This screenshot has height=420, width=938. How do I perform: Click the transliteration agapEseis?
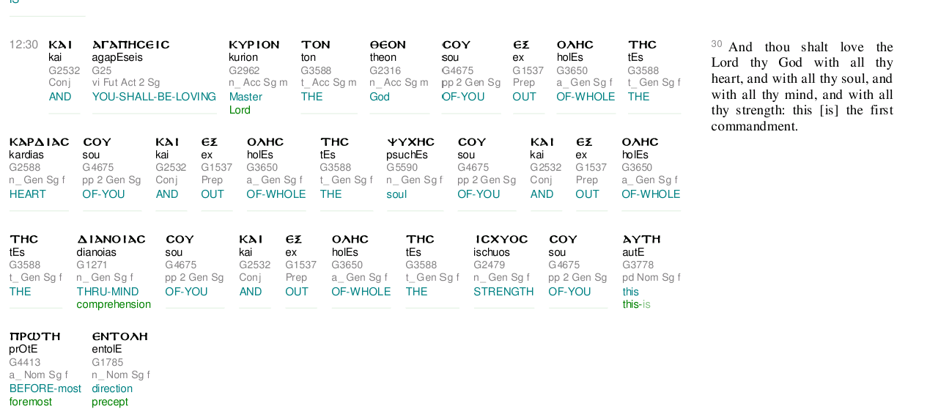[117, 57]
